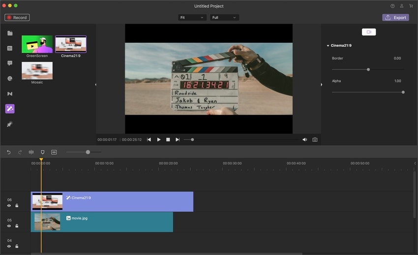Click the total duration 00:00:25:12
Screen dimensions: 418x255
tap(132, 139)
